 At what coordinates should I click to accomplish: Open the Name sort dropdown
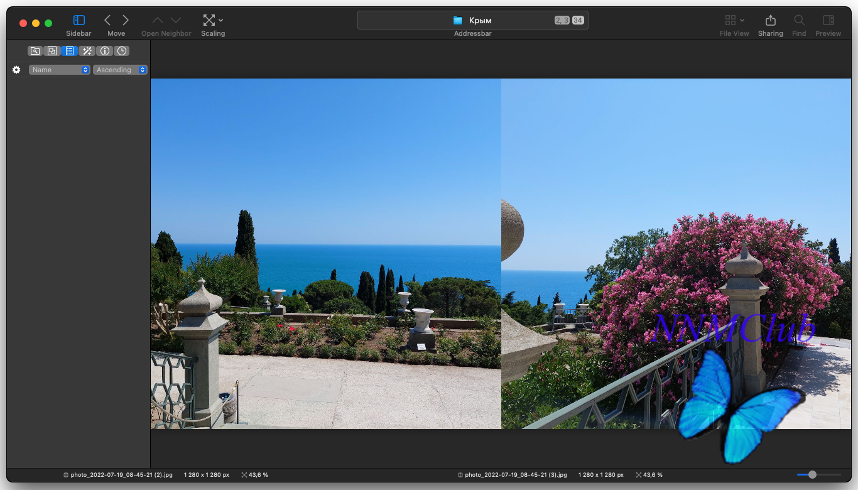(x=60, y=70)
